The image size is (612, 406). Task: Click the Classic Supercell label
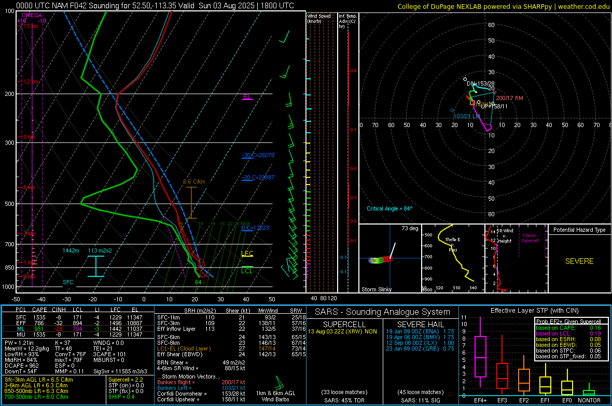click(530, 238)
